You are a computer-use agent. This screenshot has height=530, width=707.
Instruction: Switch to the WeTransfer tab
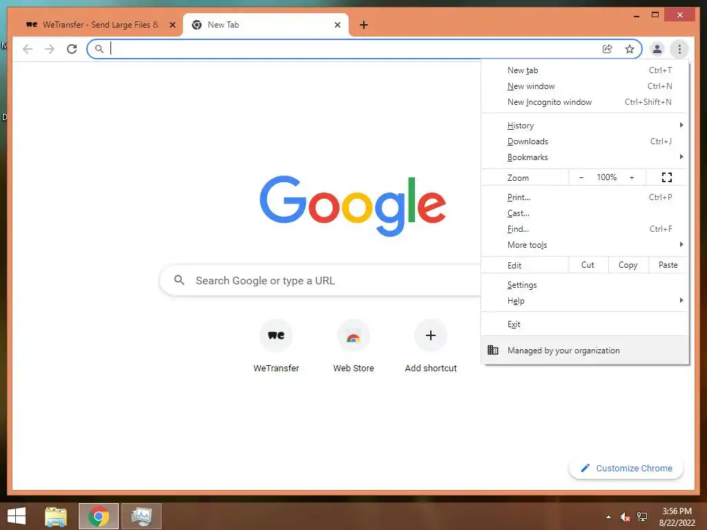coord(100,25)
